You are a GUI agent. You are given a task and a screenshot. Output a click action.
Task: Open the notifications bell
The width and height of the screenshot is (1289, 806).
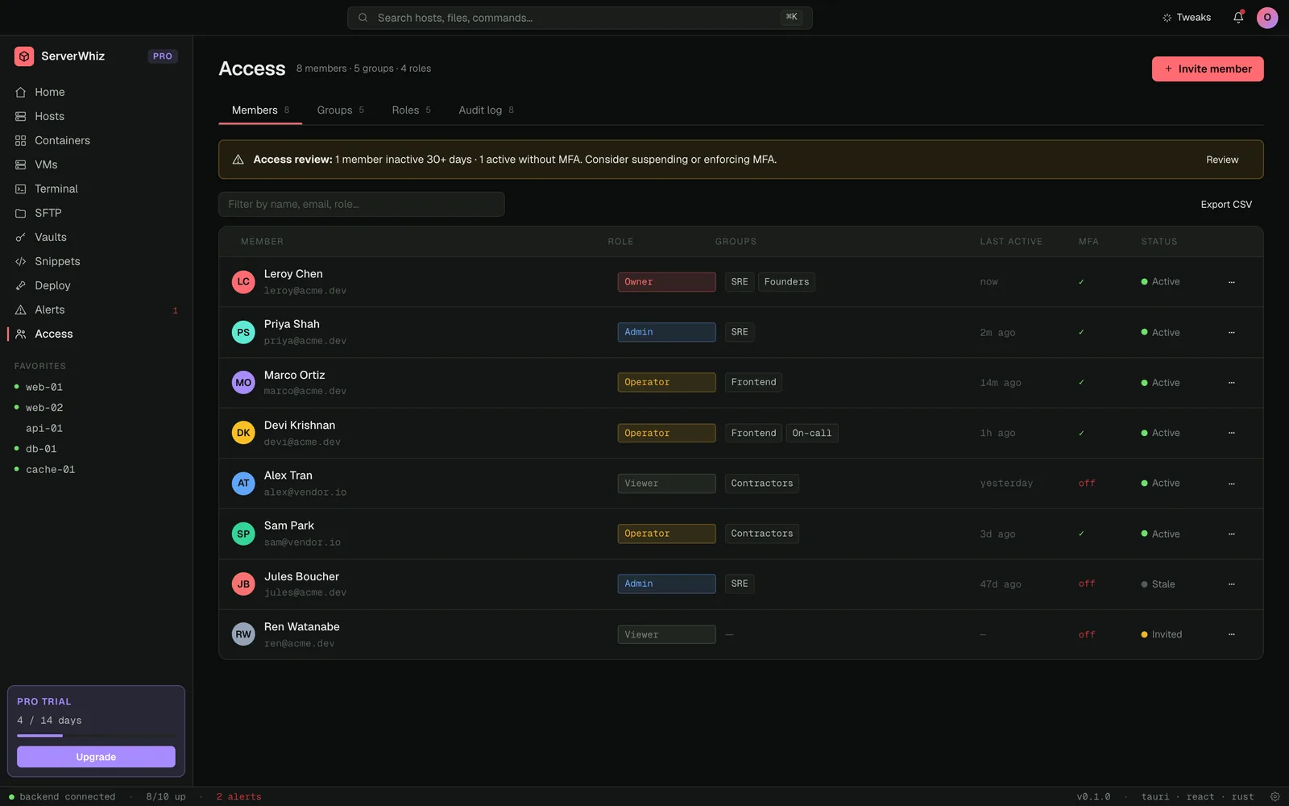click(1238, 17)
